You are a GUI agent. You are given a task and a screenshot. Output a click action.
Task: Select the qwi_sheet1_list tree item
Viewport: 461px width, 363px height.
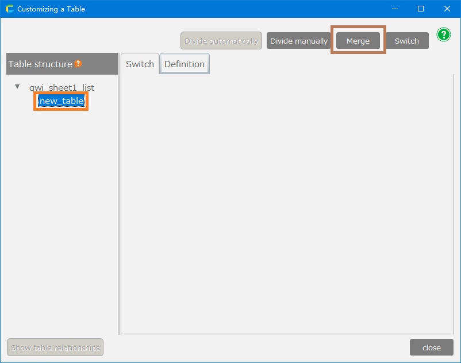(x=62, y=88)
